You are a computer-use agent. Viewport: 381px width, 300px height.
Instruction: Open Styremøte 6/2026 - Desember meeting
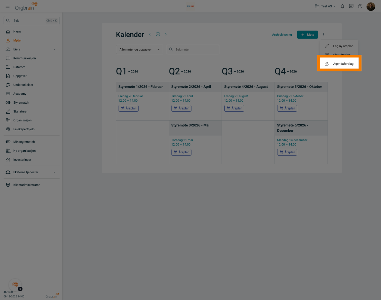pyautogui.click(x=293, y=128)
